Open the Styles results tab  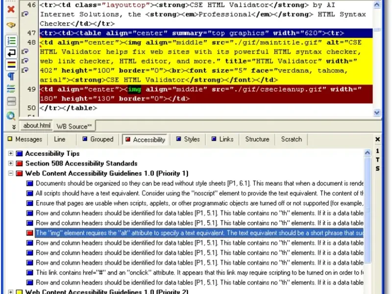[188, 139]
